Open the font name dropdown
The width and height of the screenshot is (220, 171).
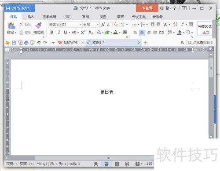pos(81,25)
